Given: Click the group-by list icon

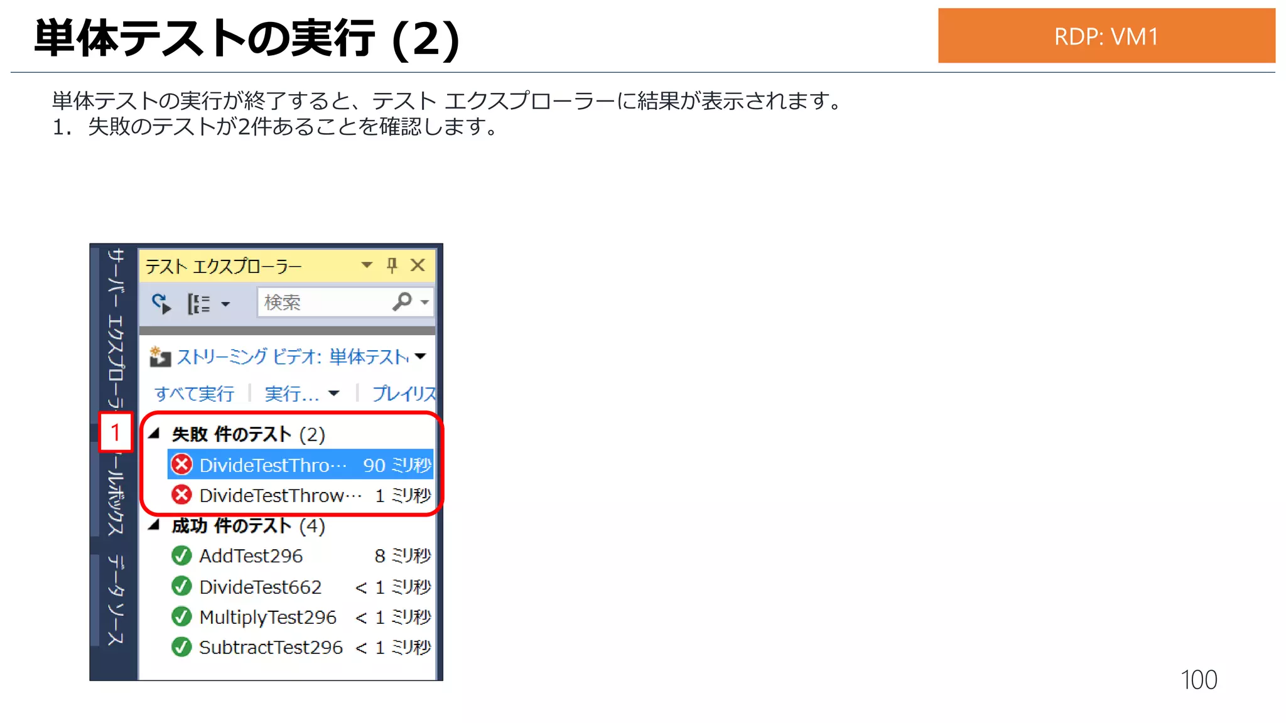Looking at the screenshot, I should click(199, 304).
